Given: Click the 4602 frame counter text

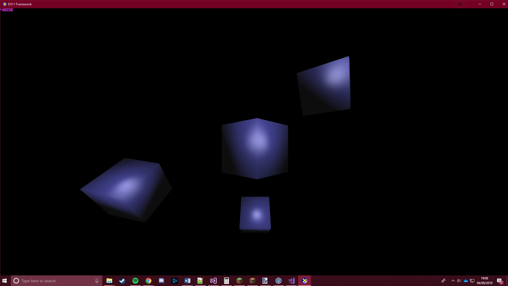Looking at the screenshot, I should [x=7, y=10].
